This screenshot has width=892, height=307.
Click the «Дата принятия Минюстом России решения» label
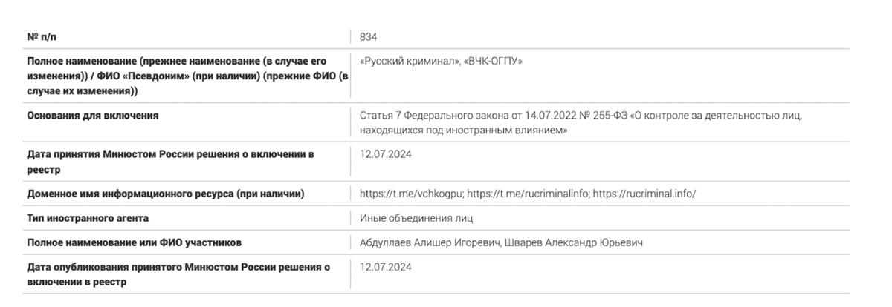(x=170, y=161)
